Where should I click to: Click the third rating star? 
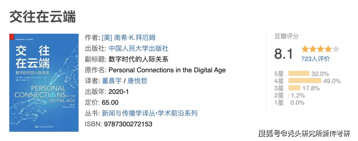pos(320,49)
